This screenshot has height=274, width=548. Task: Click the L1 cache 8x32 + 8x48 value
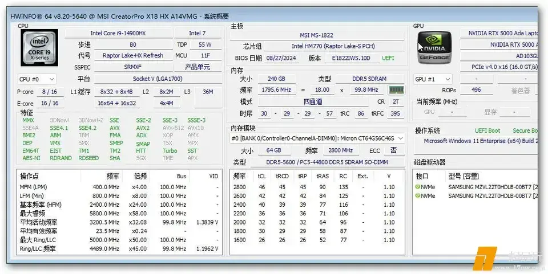(x=116, y=92)
